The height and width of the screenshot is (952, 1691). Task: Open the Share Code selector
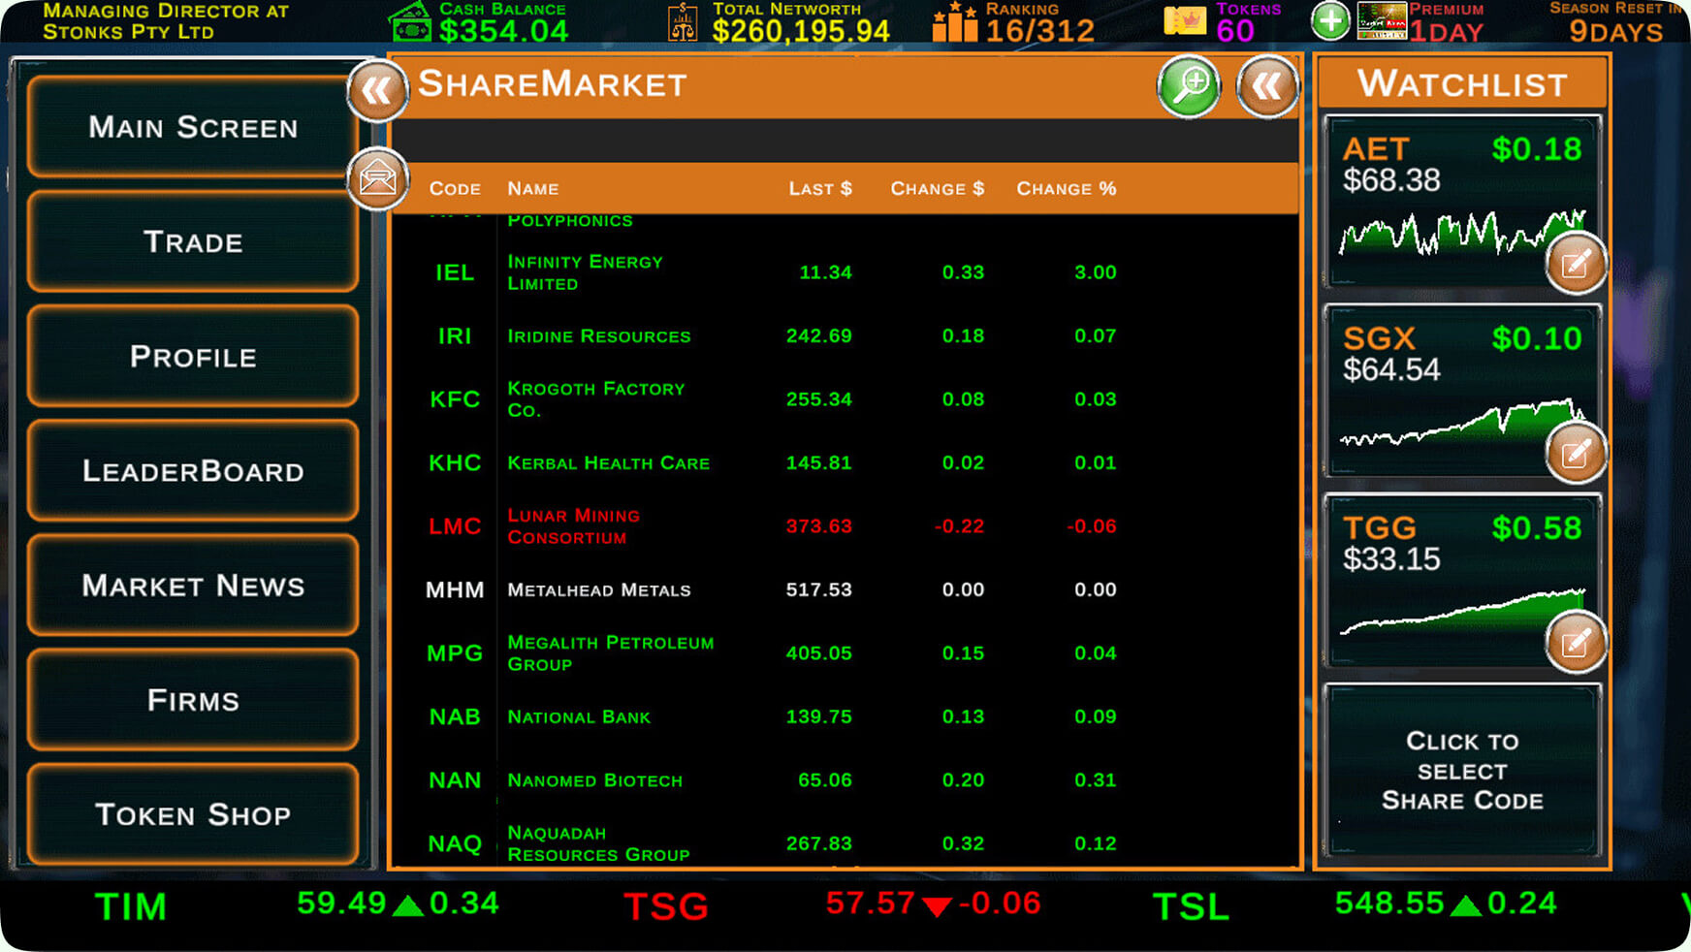[1462, 771]
